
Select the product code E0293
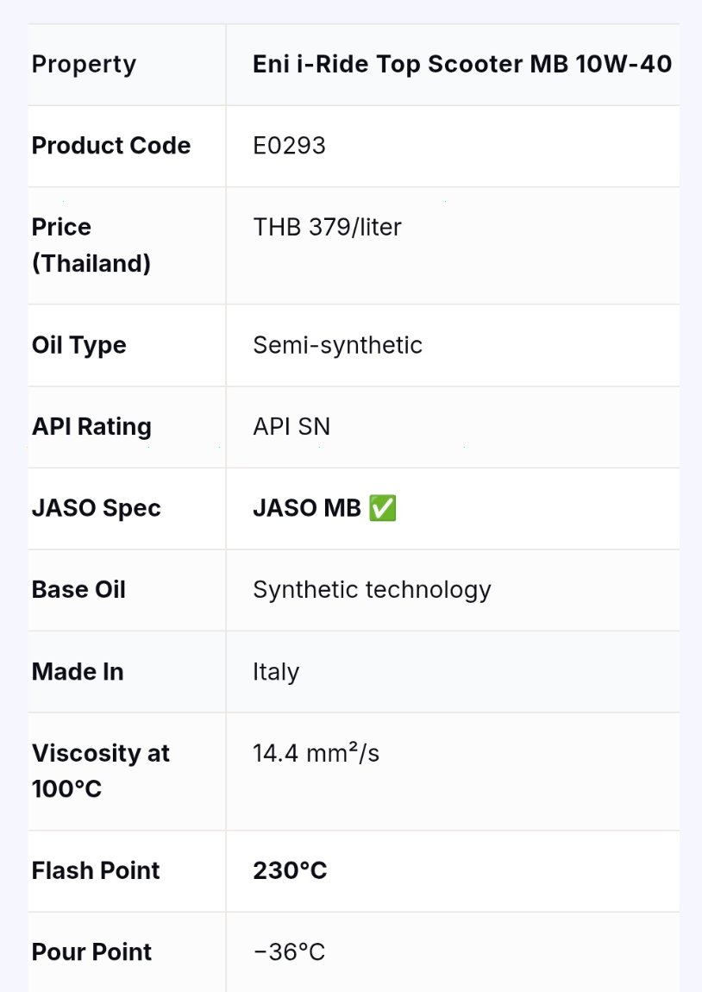point(289,146)
